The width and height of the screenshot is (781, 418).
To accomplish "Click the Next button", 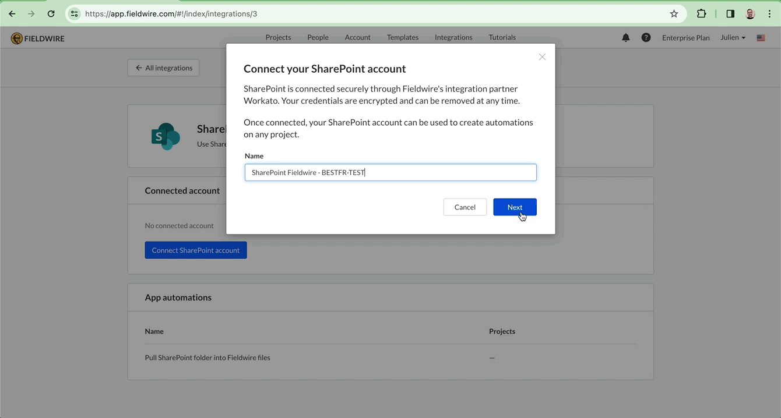I will pos(515,207).
